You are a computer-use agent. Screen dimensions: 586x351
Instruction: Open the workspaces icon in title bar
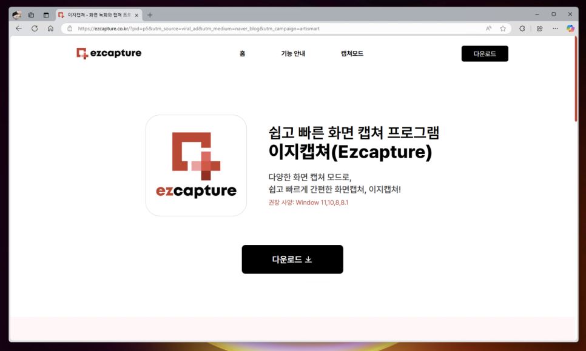pyautogui.click(x=31, y=15)
